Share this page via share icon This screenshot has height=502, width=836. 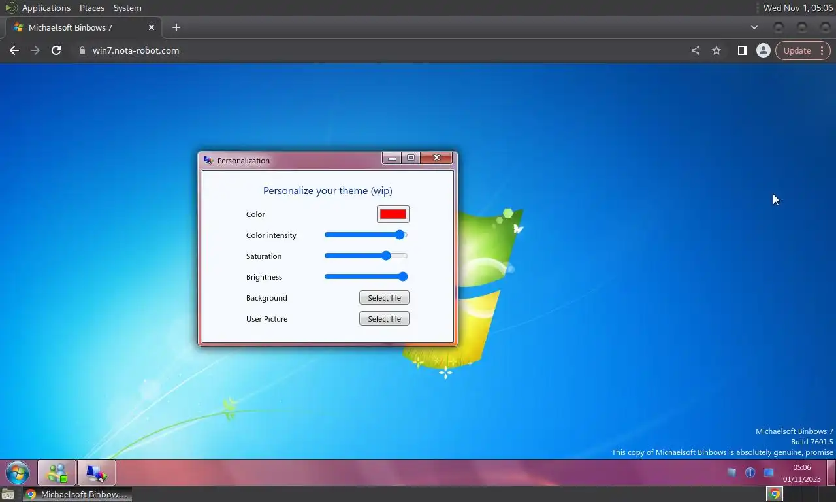[x=696, y=50]
